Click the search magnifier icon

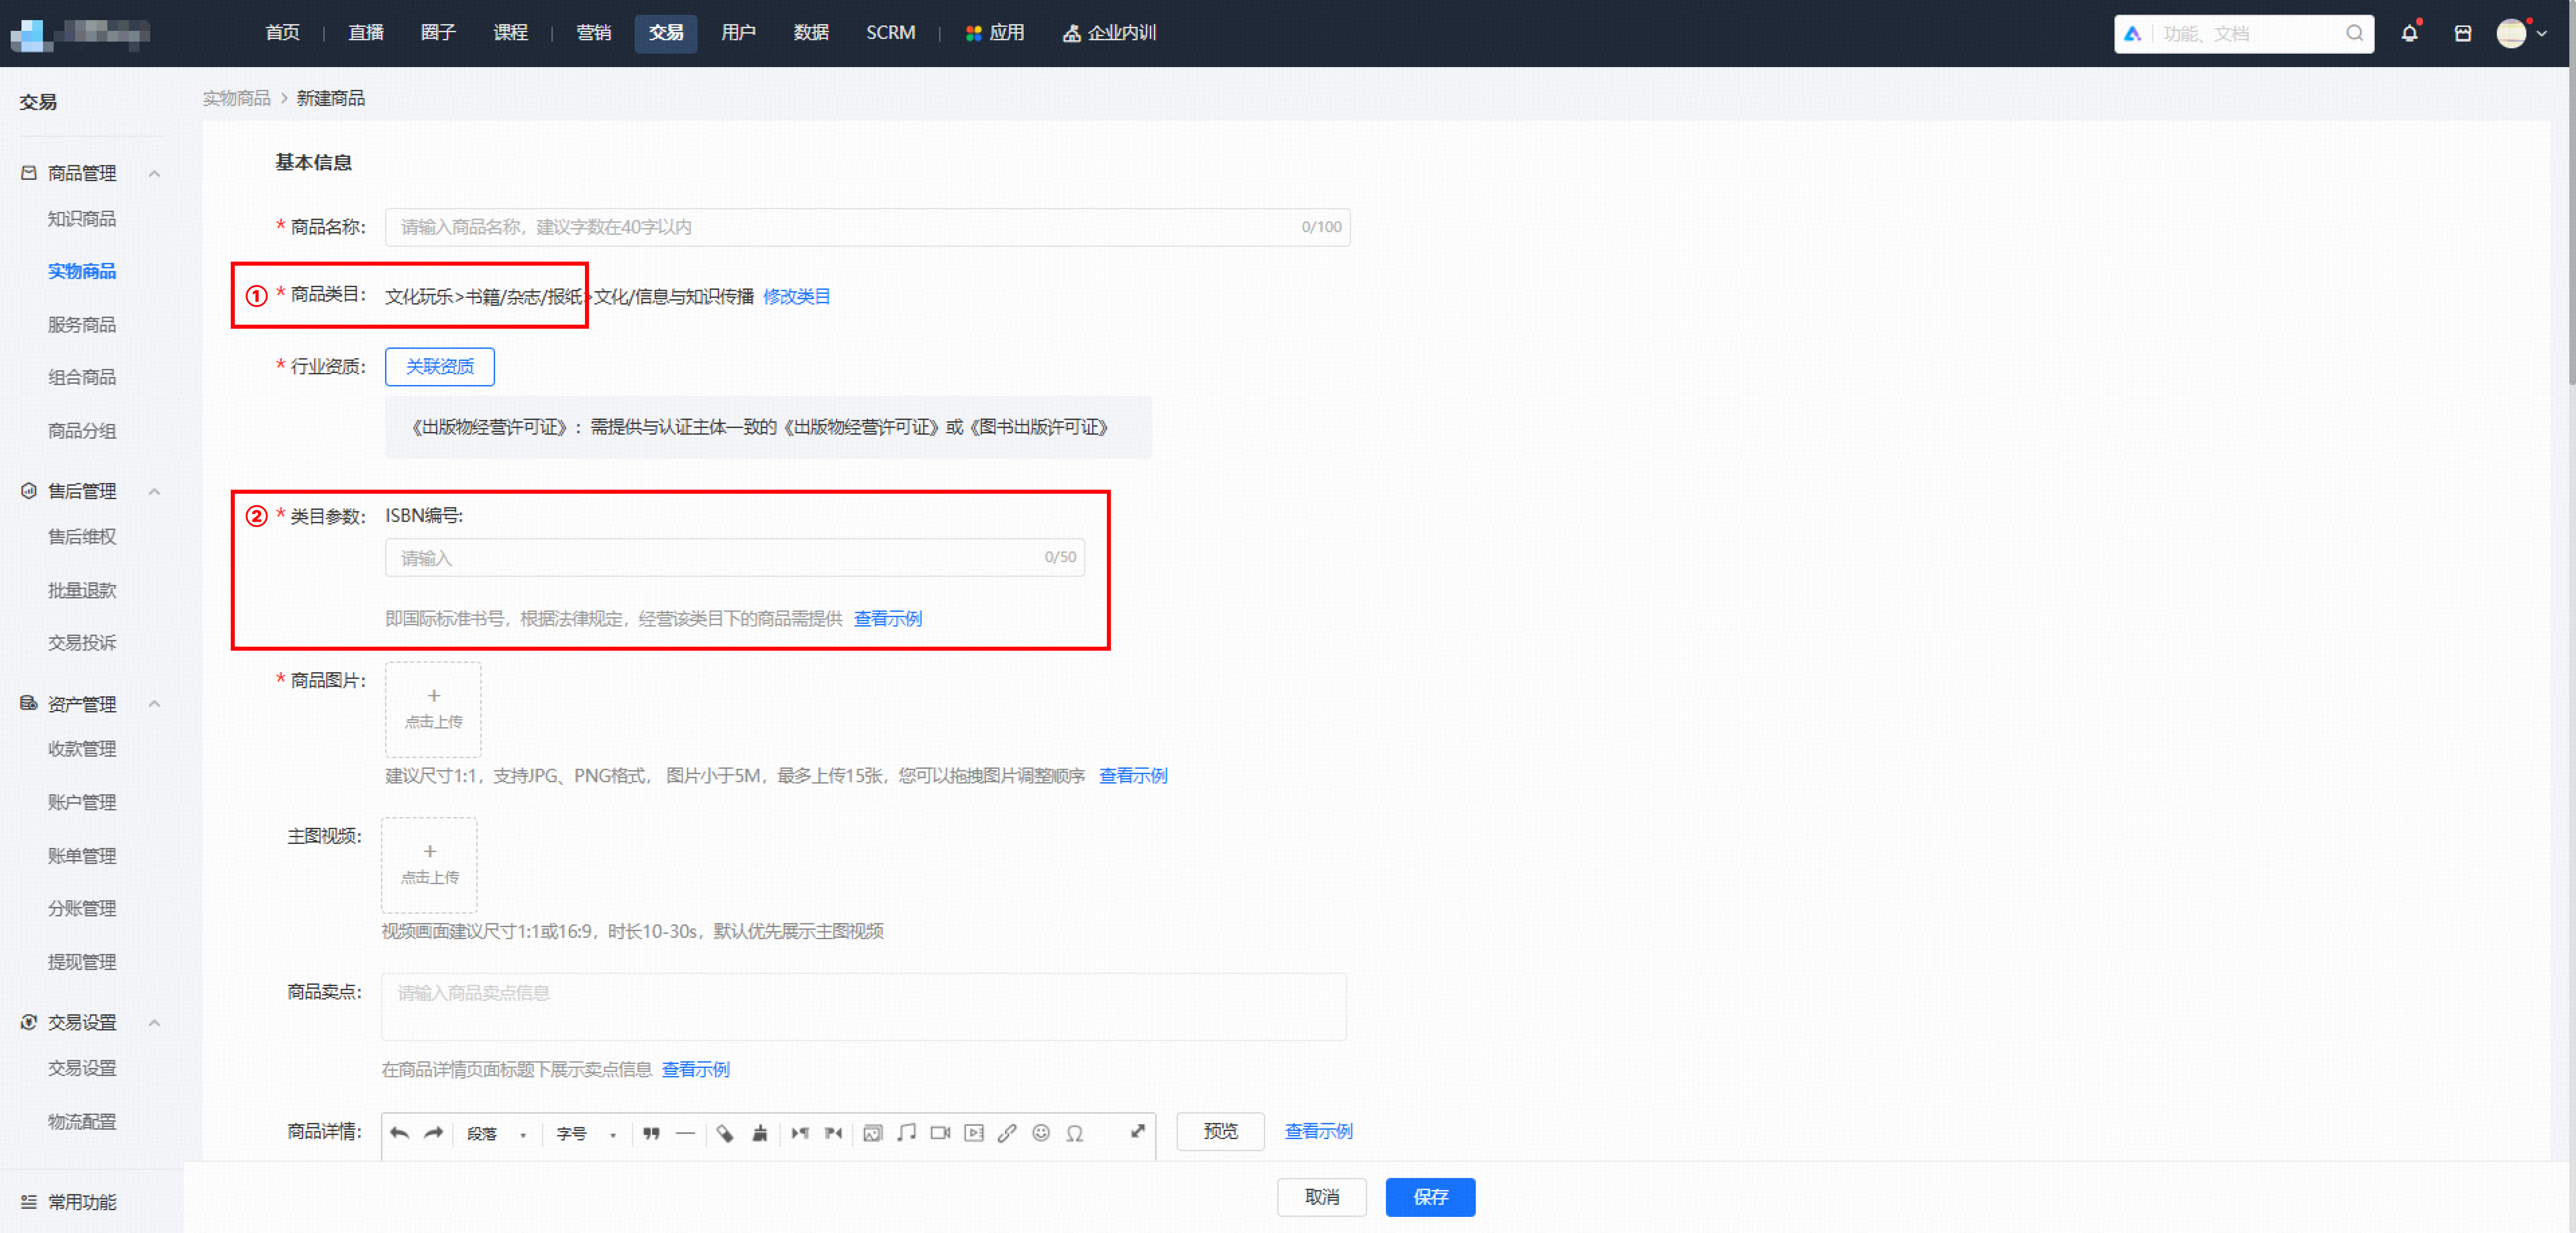[2355, 33]
